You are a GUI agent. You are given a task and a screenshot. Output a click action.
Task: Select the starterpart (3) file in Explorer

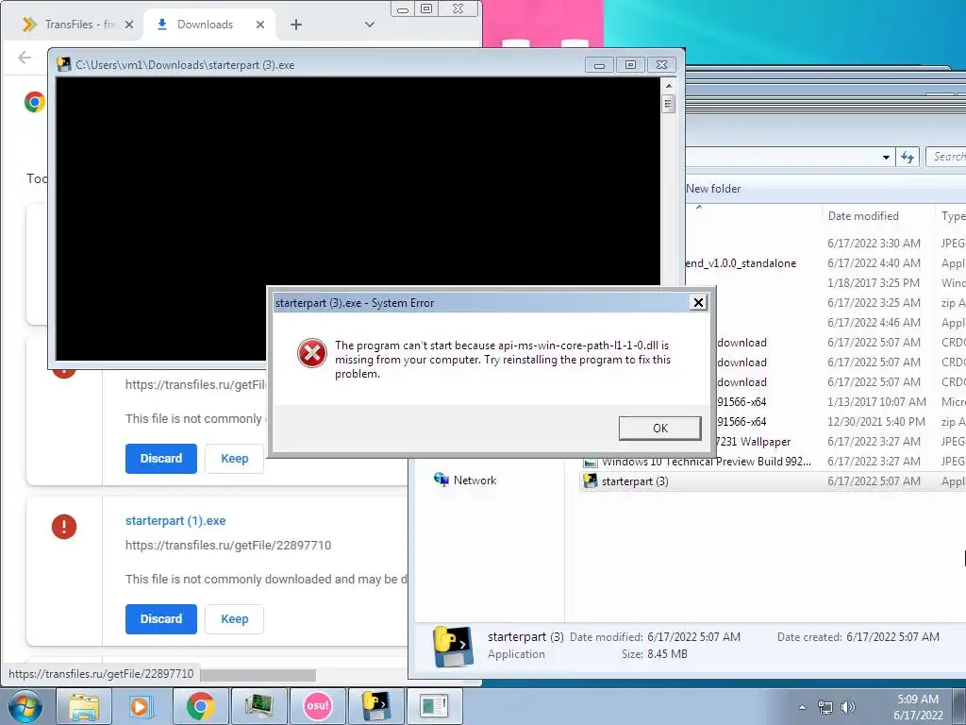[x=773, y=481]
